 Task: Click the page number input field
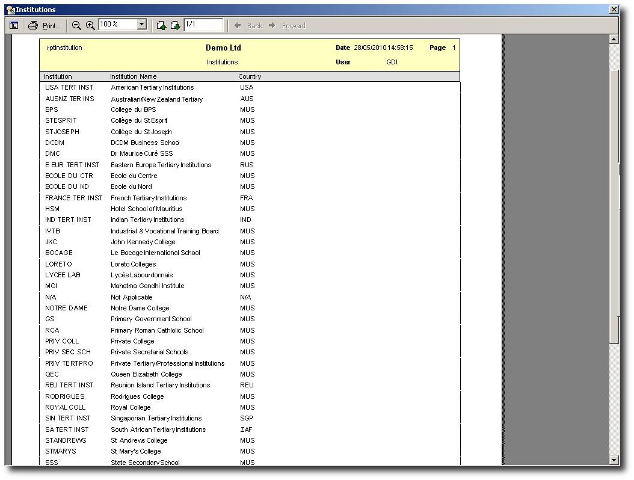pyautogui.click(x=203, y=25)
